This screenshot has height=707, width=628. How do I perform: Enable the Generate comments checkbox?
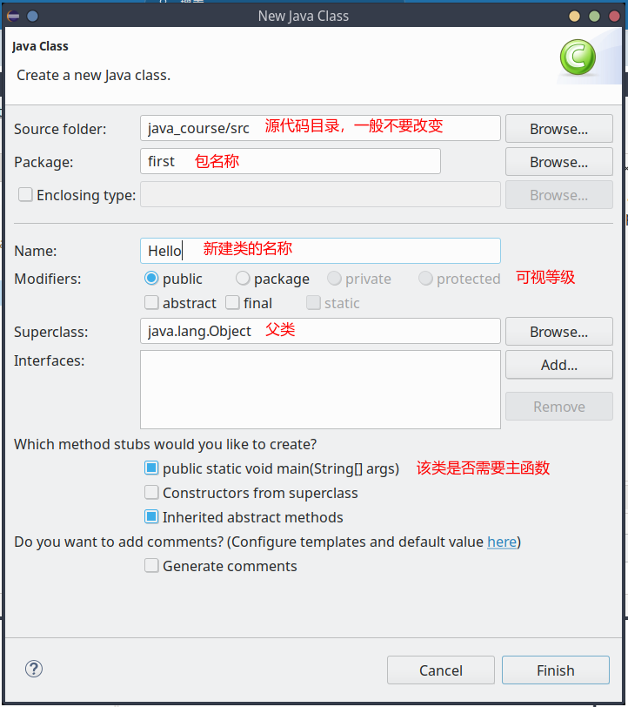(x=151, y=566)
